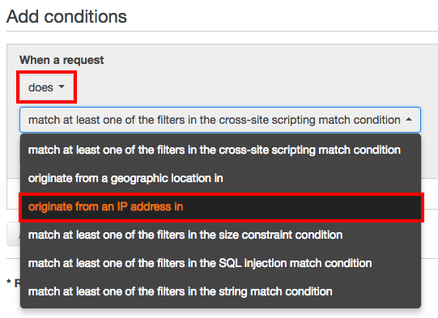Open the "does" dropdown button
The height and width of the screenshot is (318, 438).
point(47,87)
